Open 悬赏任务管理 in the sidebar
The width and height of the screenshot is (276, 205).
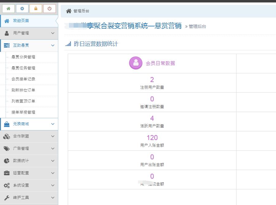[x=24, y=68]
